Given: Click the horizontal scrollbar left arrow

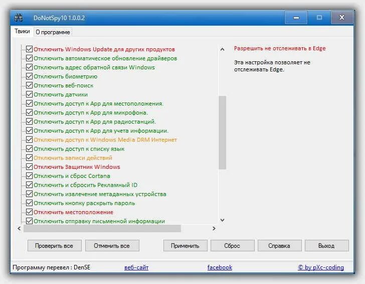Looking at the screenshot, I should pyautogui.click(x=20, y=229).
